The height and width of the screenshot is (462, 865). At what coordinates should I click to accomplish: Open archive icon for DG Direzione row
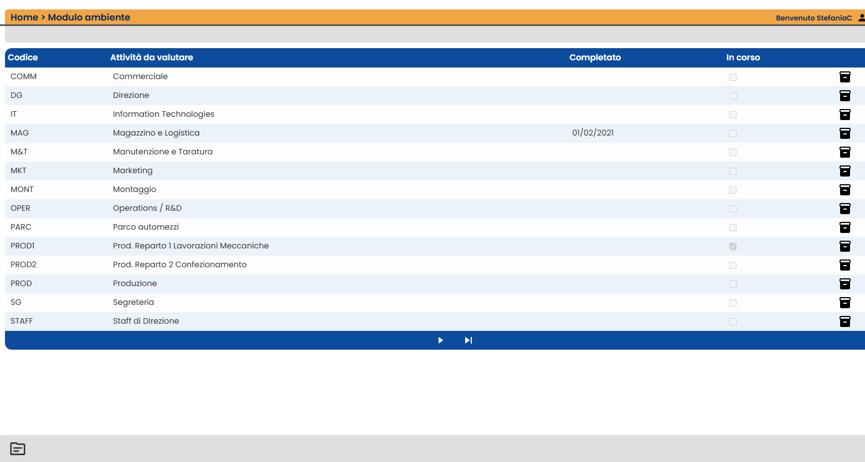(x=845, y=96)
